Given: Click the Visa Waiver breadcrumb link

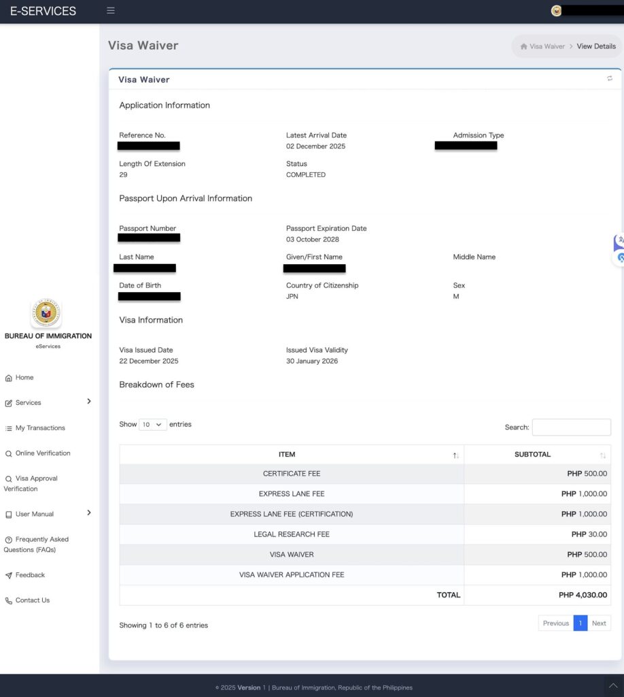Looking at the screenshot, I should pyautogui.click(x=547, y=46).
